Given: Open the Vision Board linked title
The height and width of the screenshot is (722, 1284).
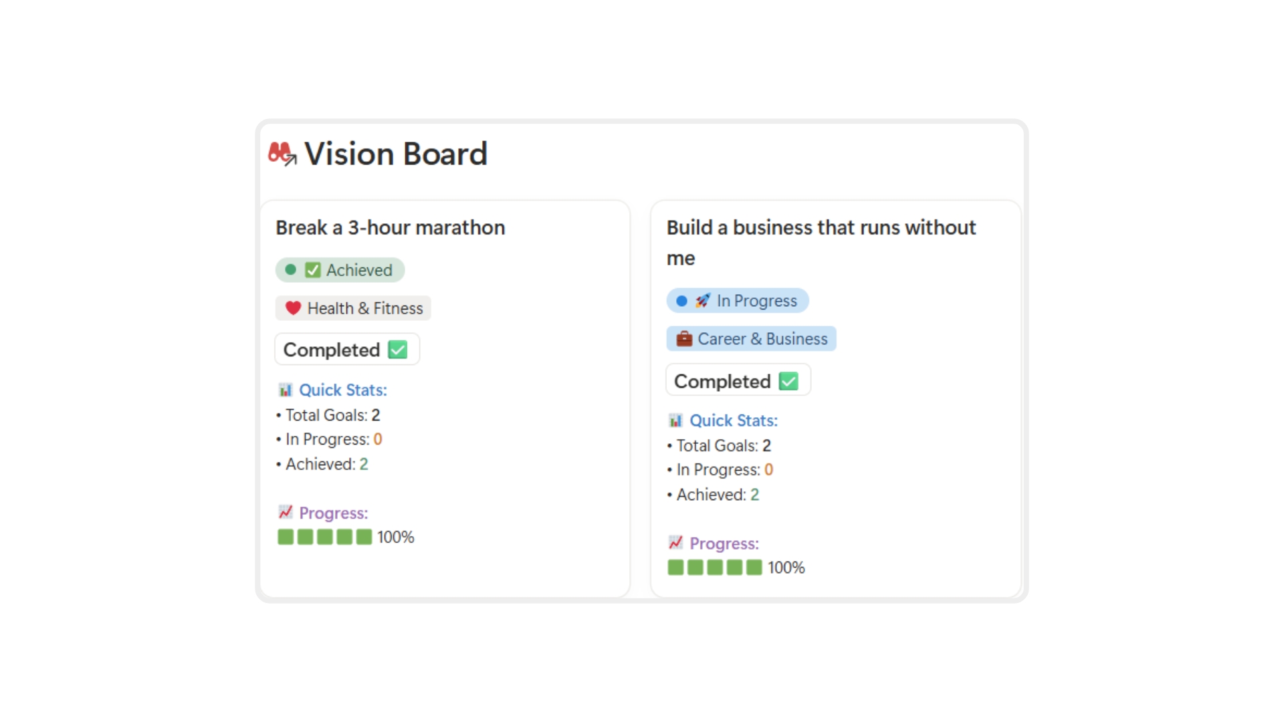Looking at the screenshot, I should [x=396, y=154].
